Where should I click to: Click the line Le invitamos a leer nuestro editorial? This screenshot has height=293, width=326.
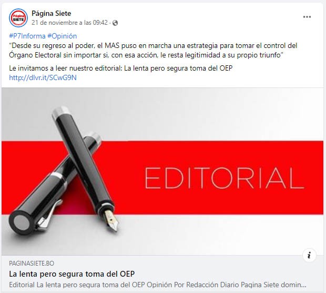pos(120,68)
